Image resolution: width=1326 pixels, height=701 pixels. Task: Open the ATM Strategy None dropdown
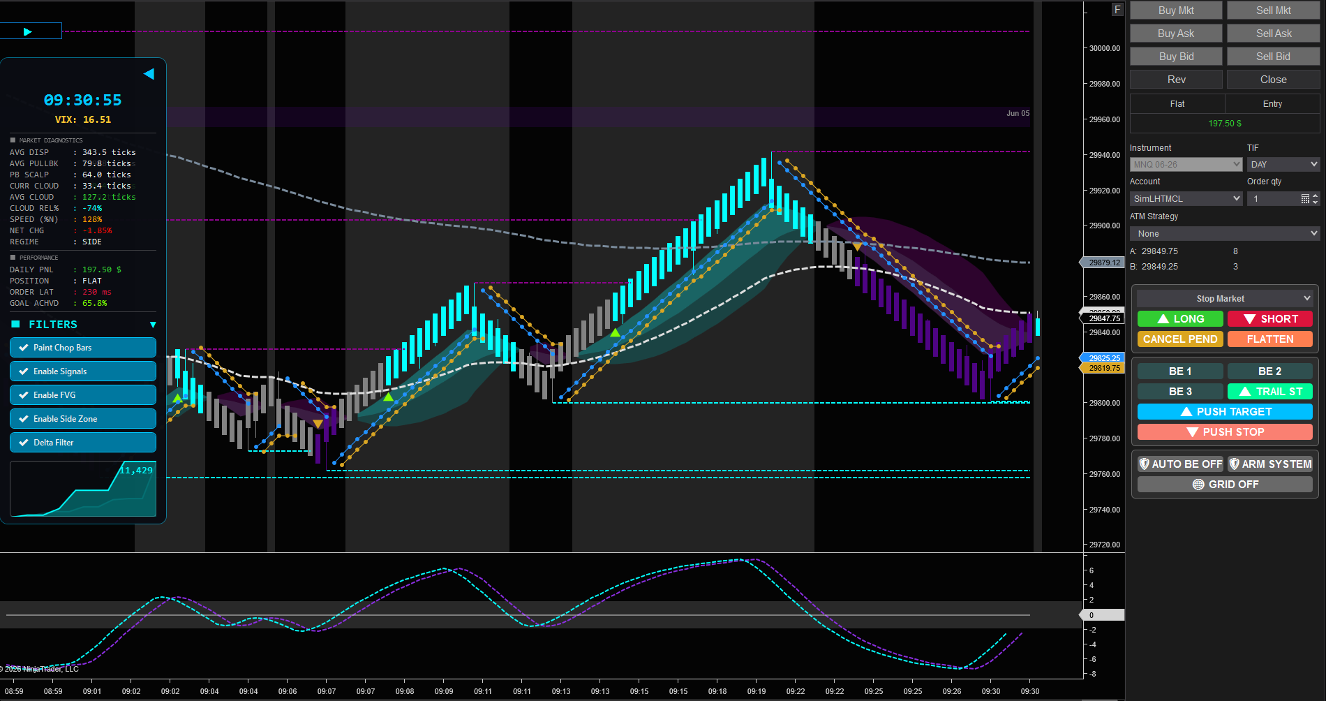click(1225, 234)
